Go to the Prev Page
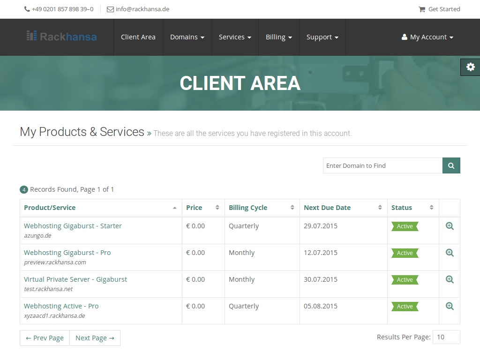The image size is (480, 360). [x=45, y=338]
